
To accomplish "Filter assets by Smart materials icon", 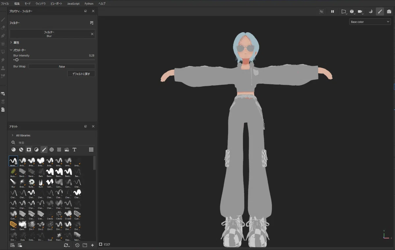I will click(21, 149).
